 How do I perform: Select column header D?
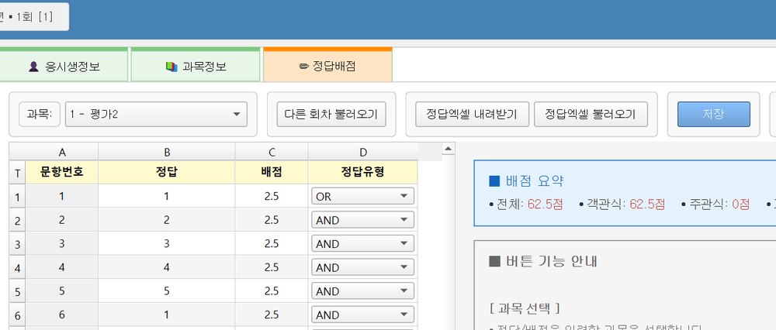363,152
